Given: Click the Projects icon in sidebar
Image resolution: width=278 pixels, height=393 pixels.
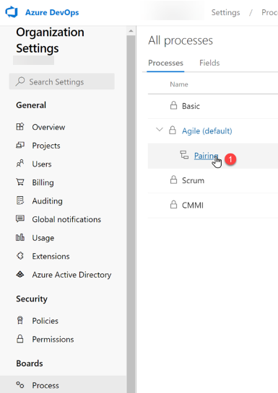Looking at the screenshot, I should coord(20,145).
